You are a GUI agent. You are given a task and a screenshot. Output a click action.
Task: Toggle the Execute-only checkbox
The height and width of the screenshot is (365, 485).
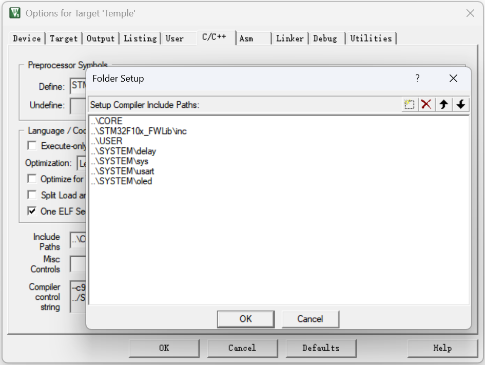[32, 145]
